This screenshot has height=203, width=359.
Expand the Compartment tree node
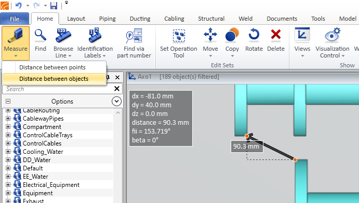pos(8,126)
